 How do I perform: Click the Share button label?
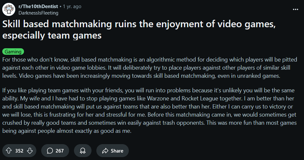click(x=117, y=151)
